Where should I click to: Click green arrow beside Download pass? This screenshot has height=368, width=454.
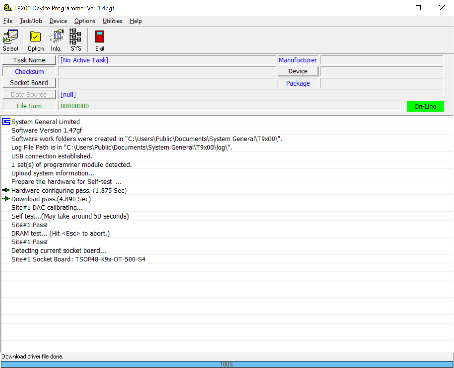pos(6,199)
